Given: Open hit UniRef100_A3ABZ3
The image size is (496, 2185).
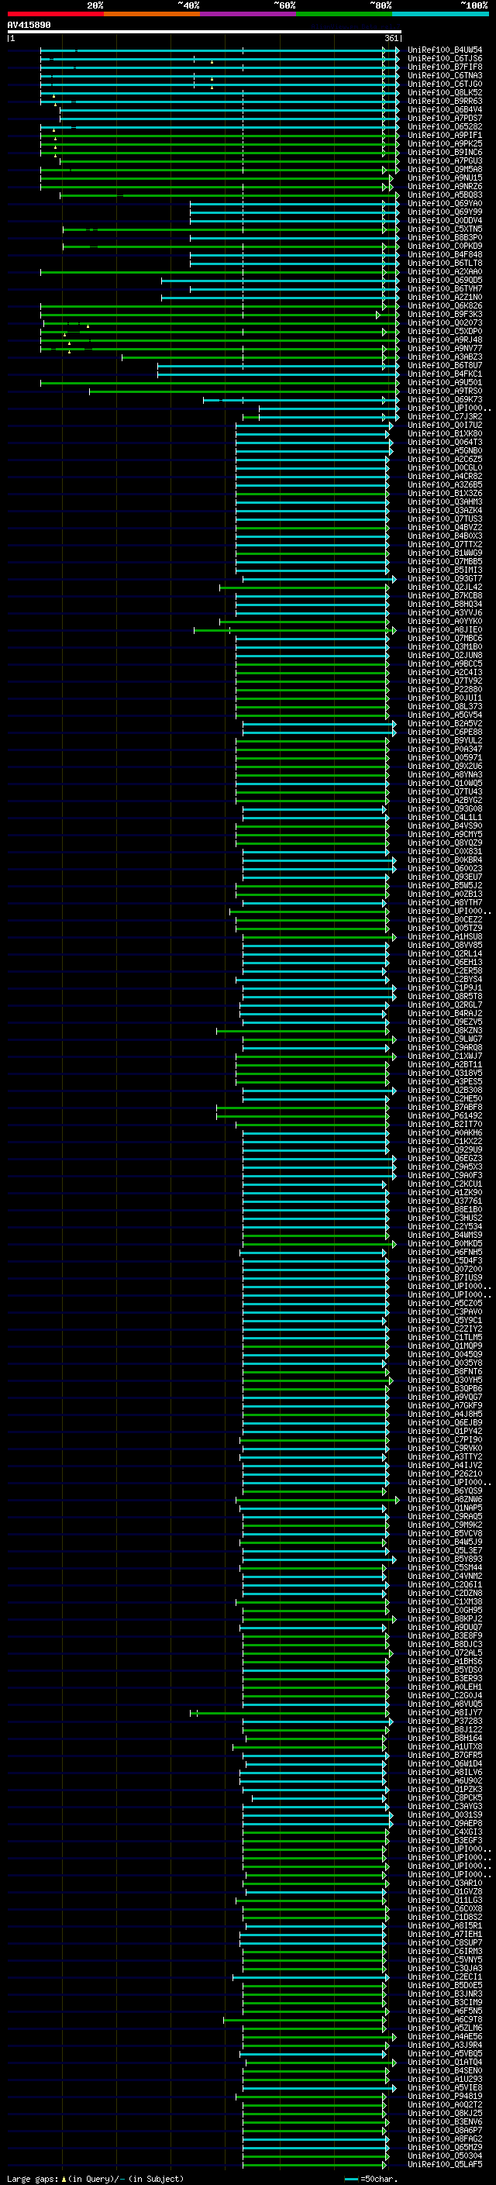Looking at the screenshot, I should (x=445, y=357).
